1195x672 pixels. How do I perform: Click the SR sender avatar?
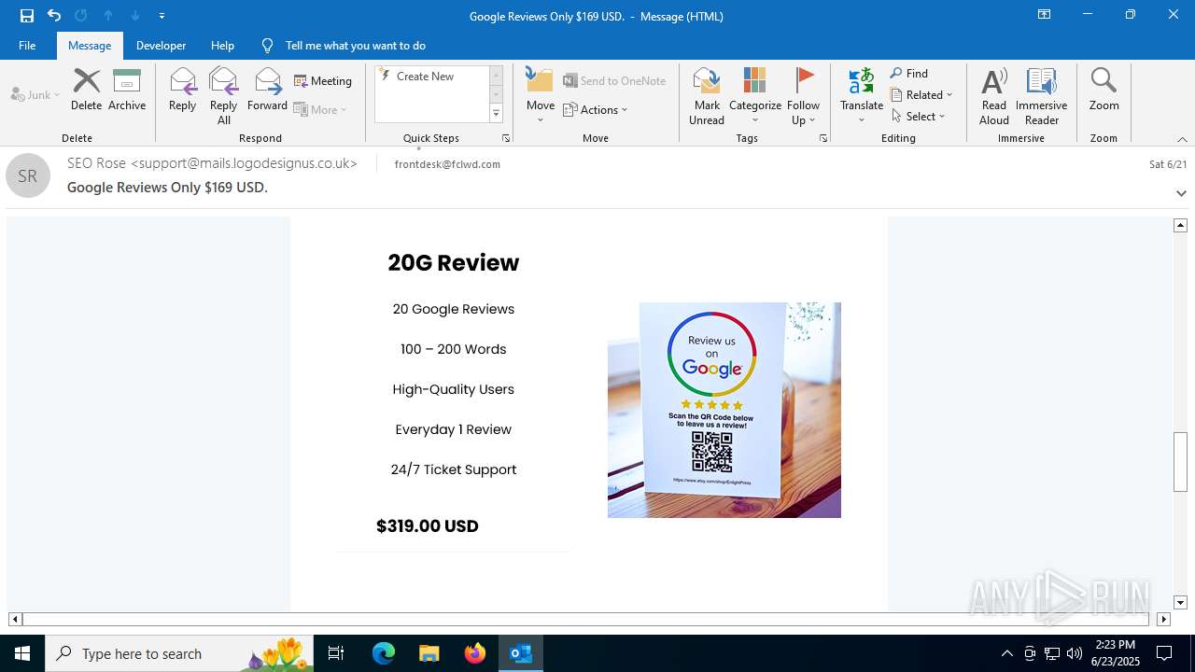[28, 175]
